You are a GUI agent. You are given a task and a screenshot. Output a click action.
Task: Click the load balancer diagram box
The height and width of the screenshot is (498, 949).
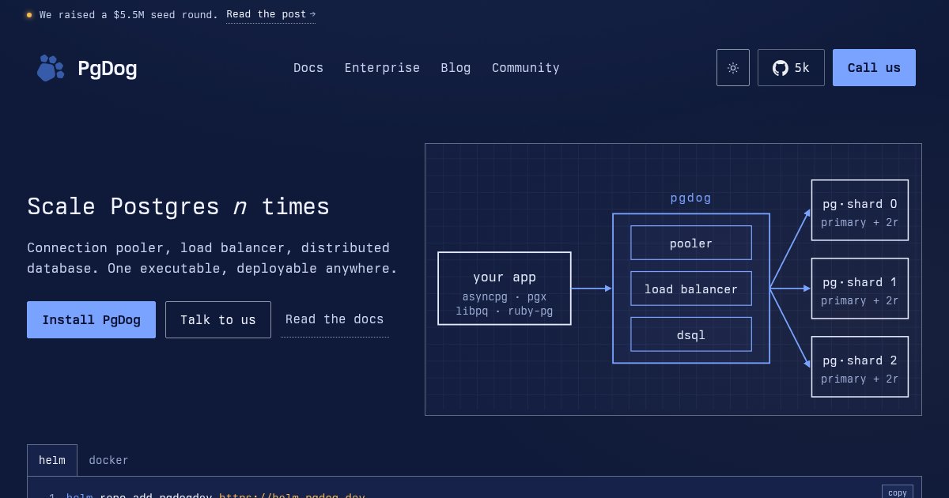click(691, 289)
